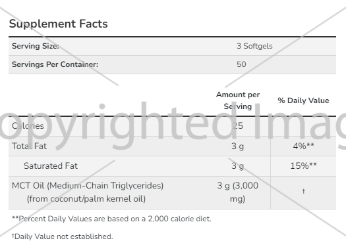
Task: Click the Amount per Serving header
Action: 238,100
